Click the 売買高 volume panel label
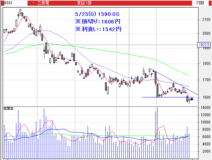The width and height of the screenshot is (212, 160). coord(8,108)
